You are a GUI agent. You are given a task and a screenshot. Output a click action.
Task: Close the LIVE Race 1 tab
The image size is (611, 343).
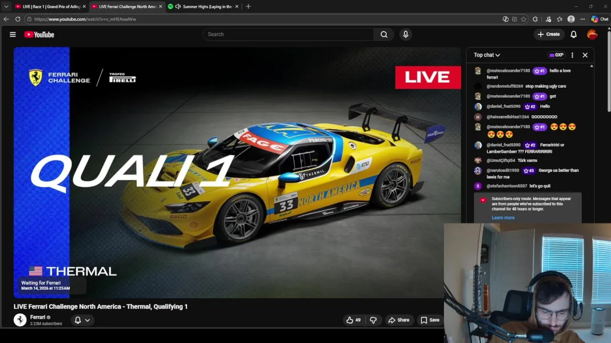point(84,7)
